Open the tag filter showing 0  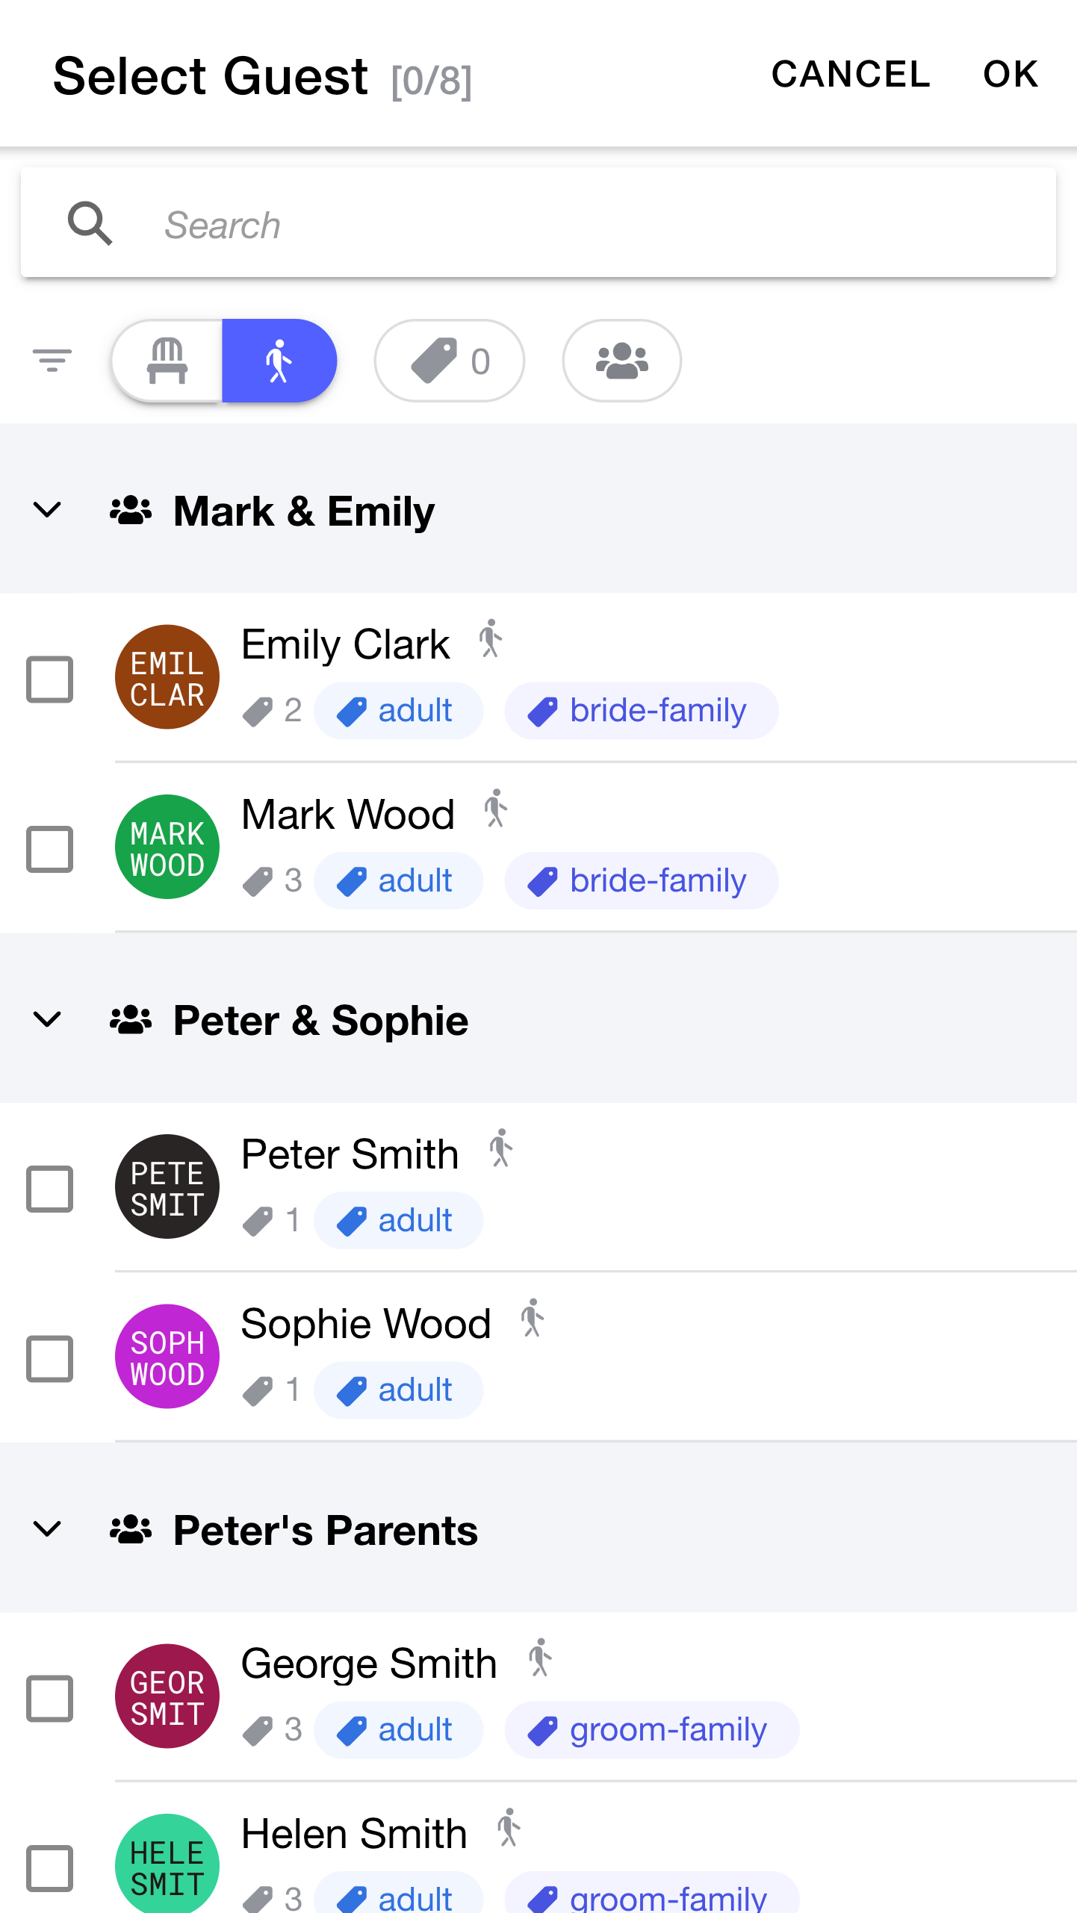click(449, 361)
